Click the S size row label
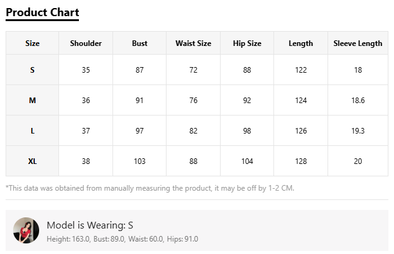This screenshot has height=254, width=394. coord(32,70)
